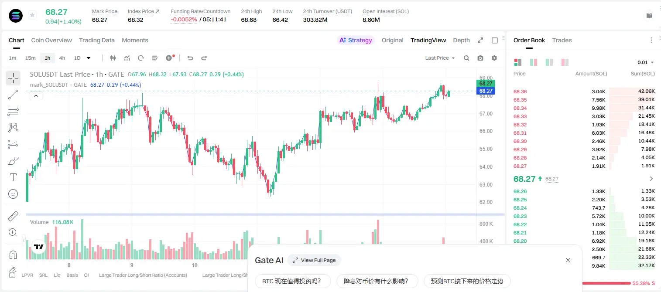The image size is (661, 292).
Task: Select the 4h timeframe
Action: point(62,58)
